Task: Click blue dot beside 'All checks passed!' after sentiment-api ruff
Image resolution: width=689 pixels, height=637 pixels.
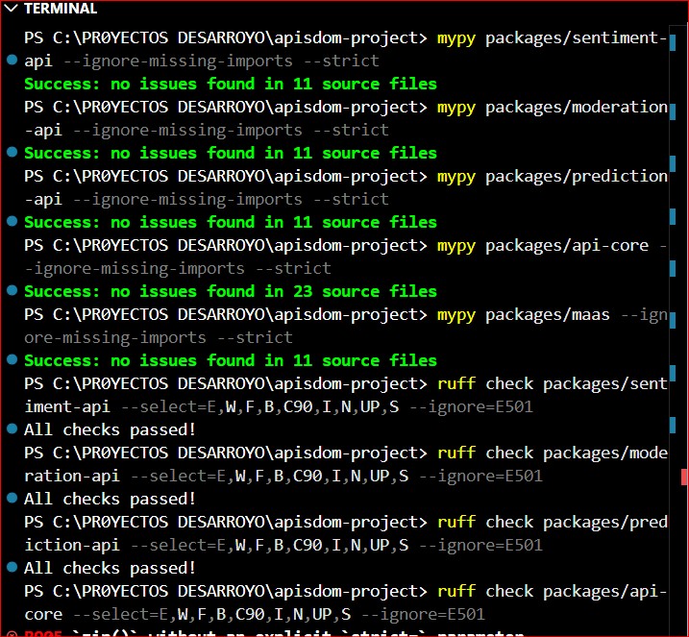Action: [12, 429]
